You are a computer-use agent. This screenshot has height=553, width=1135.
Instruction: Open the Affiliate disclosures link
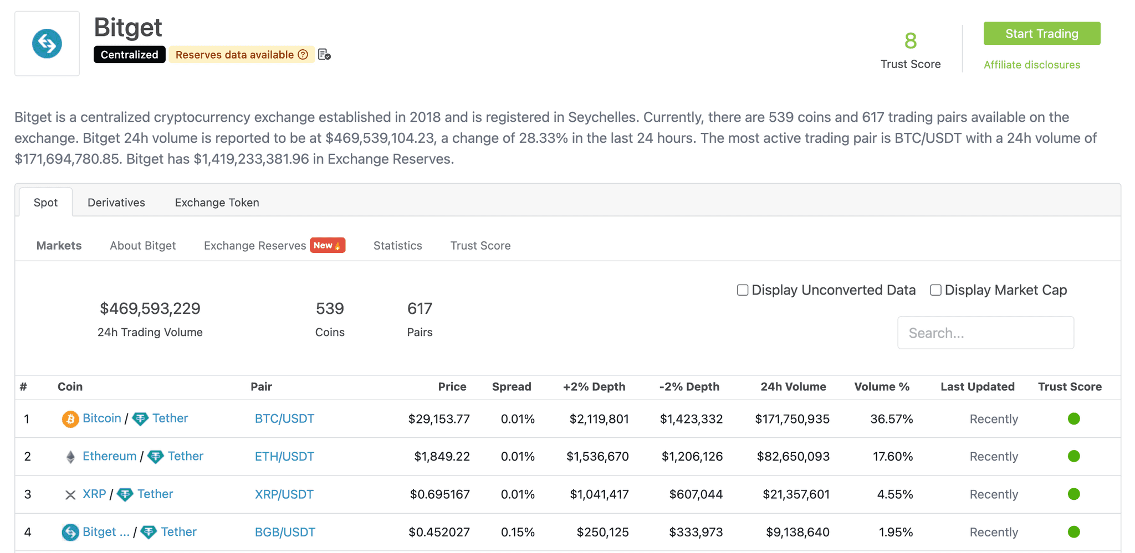1031,64
